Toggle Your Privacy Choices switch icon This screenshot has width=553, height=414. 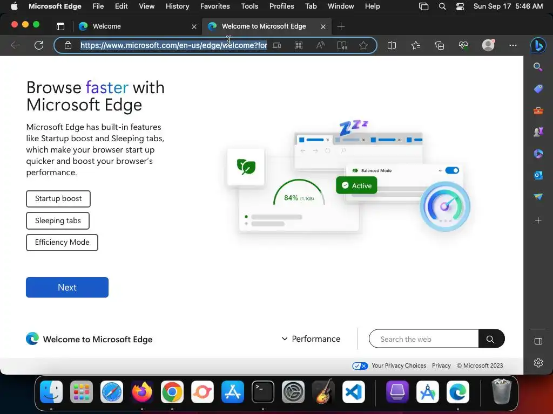(x=360, y=366)
